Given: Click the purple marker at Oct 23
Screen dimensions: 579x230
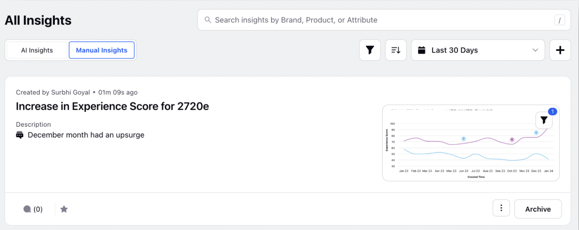Looking at the screenshot, I should [512, 140].
